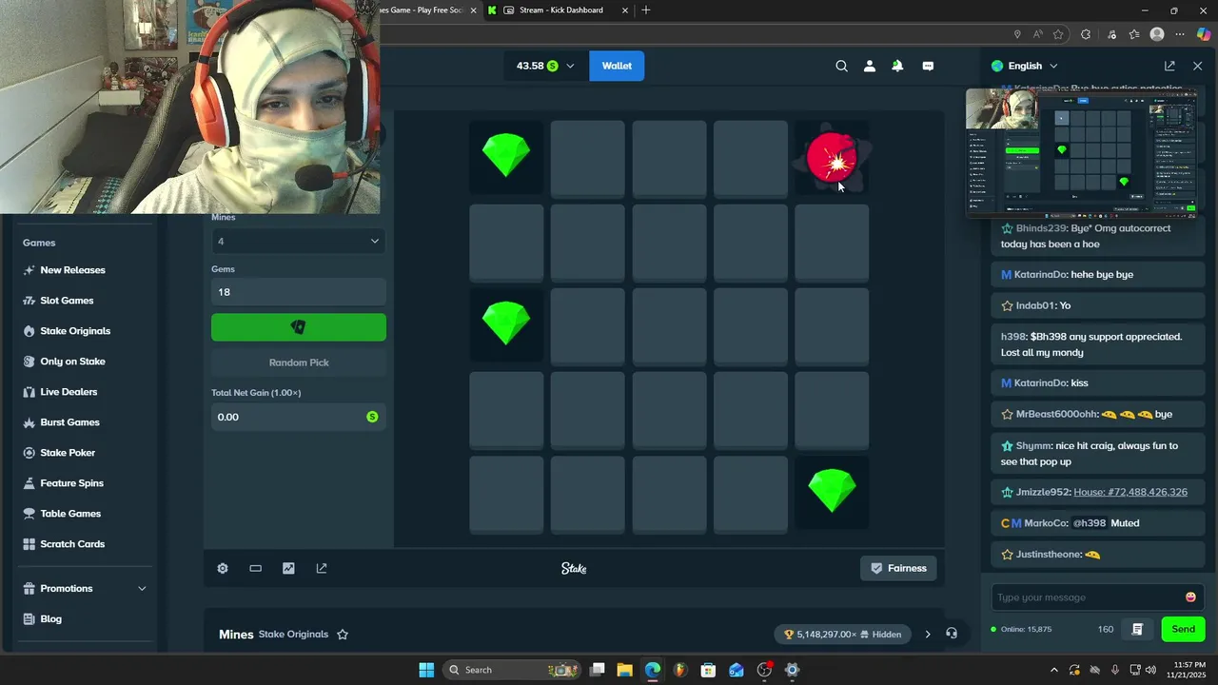Pop out the chat panel window
Image resolution: width=1218 pixels, height=685 pixels.
(x=1169, y=66)
